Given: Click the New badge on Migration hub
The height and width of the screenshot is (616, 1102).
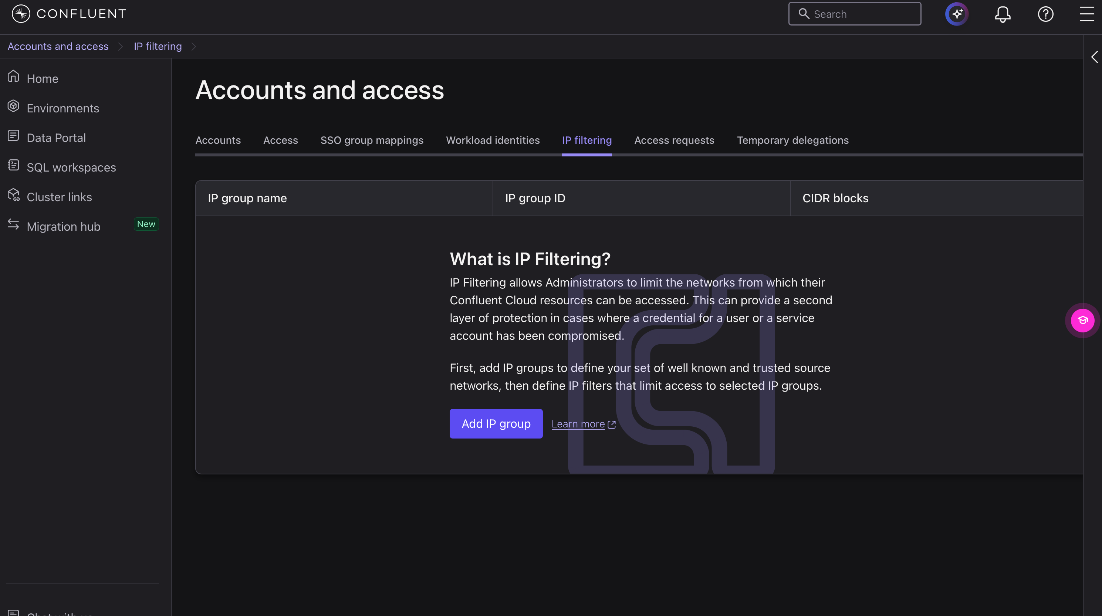Looking at the screenshot, I should click(146, 224).
